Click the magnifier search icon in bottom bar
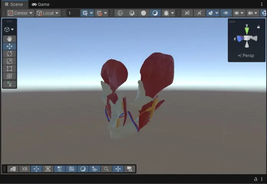Viewport: 267px width, 184px height. tap(106, 169)
